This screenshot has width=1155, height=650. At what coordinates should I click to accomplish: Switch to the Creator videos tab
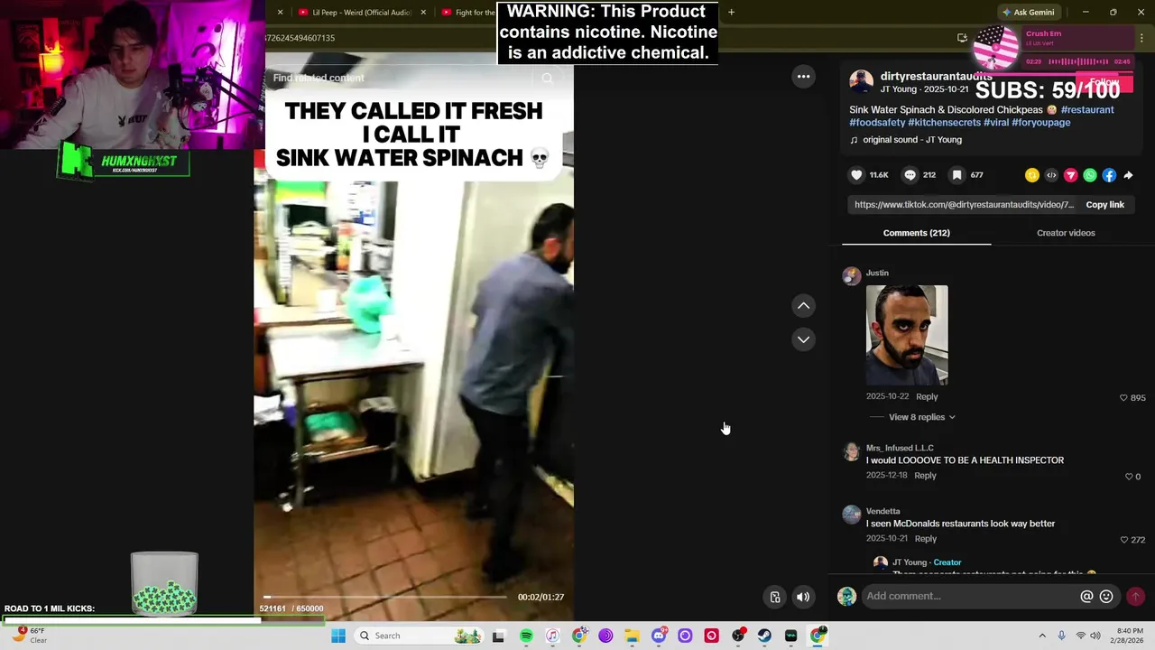tap(1066, 233)
